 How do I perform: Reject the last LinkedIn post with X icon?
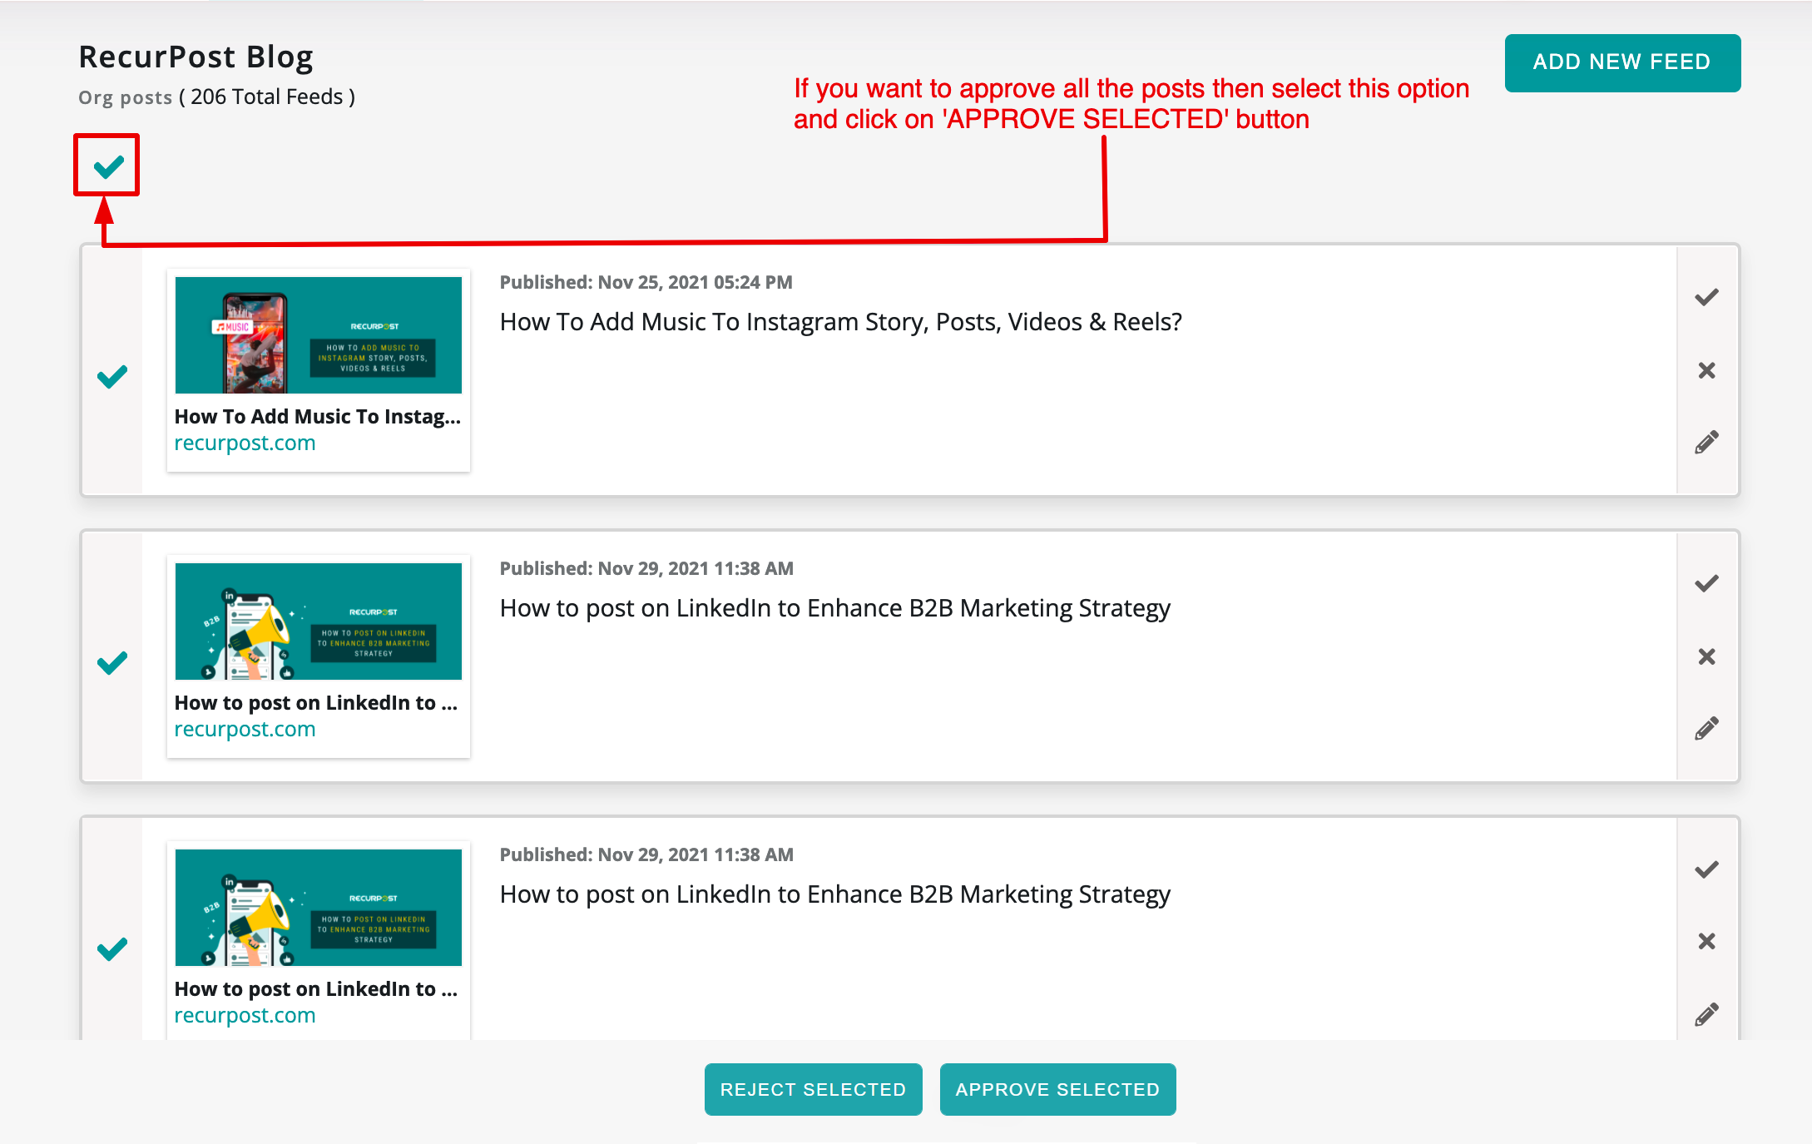click(x=1706, y=941)
